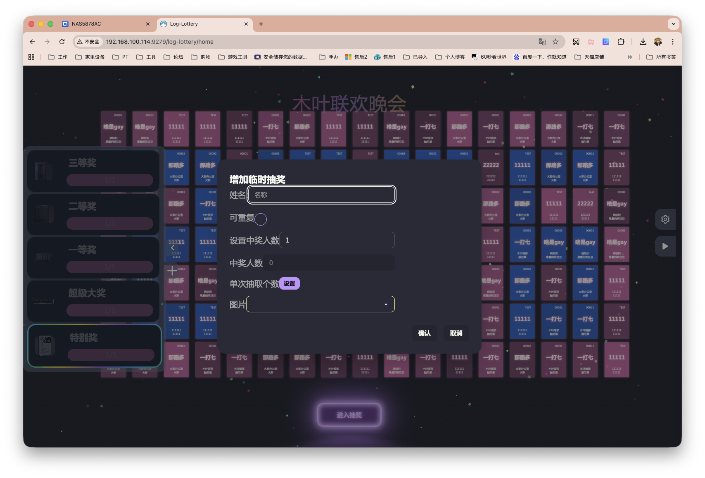Open the settings gear on right edge
This screenshot has height=478, width=705.
[x=665, y=219]
